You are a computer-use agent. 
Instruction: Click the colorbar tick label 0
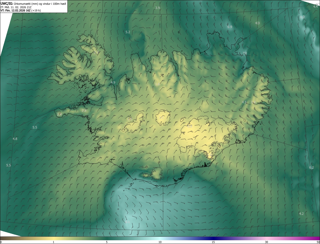[x=1, y=242]
